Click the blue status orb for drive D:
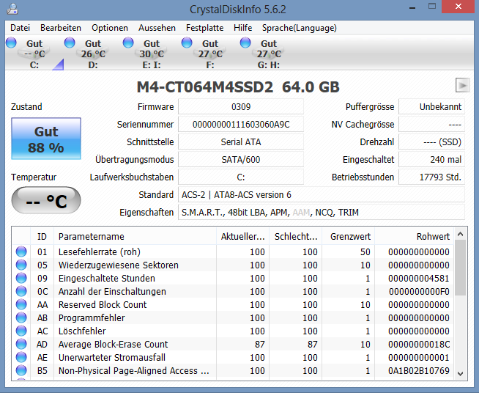This screenshot has width=479, height=393. pos(70,43)
